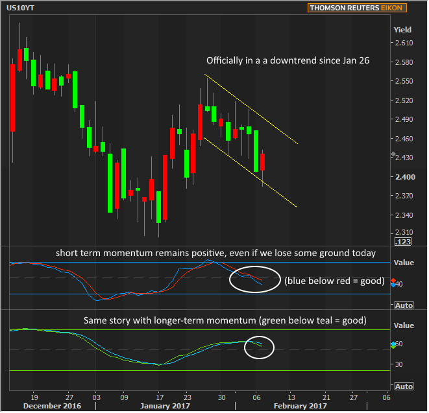Click the green diamond marker on lower axis
The height and width of the screenshot is (413, 429).
pyautogui.click(x=393, y=347)
